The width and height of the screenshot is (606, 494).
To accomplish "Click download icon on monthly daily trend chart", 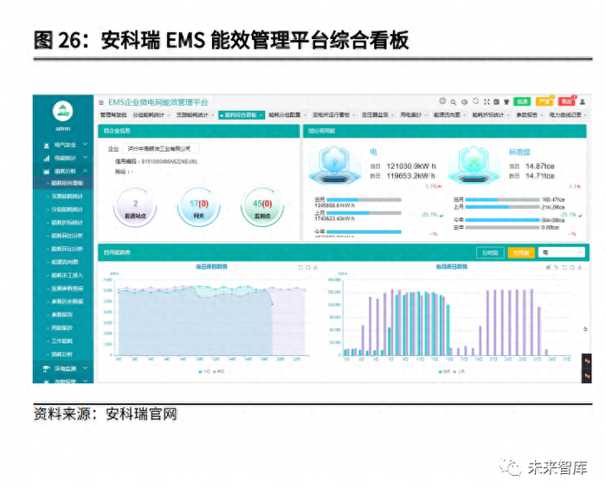I will pos(579,267).
